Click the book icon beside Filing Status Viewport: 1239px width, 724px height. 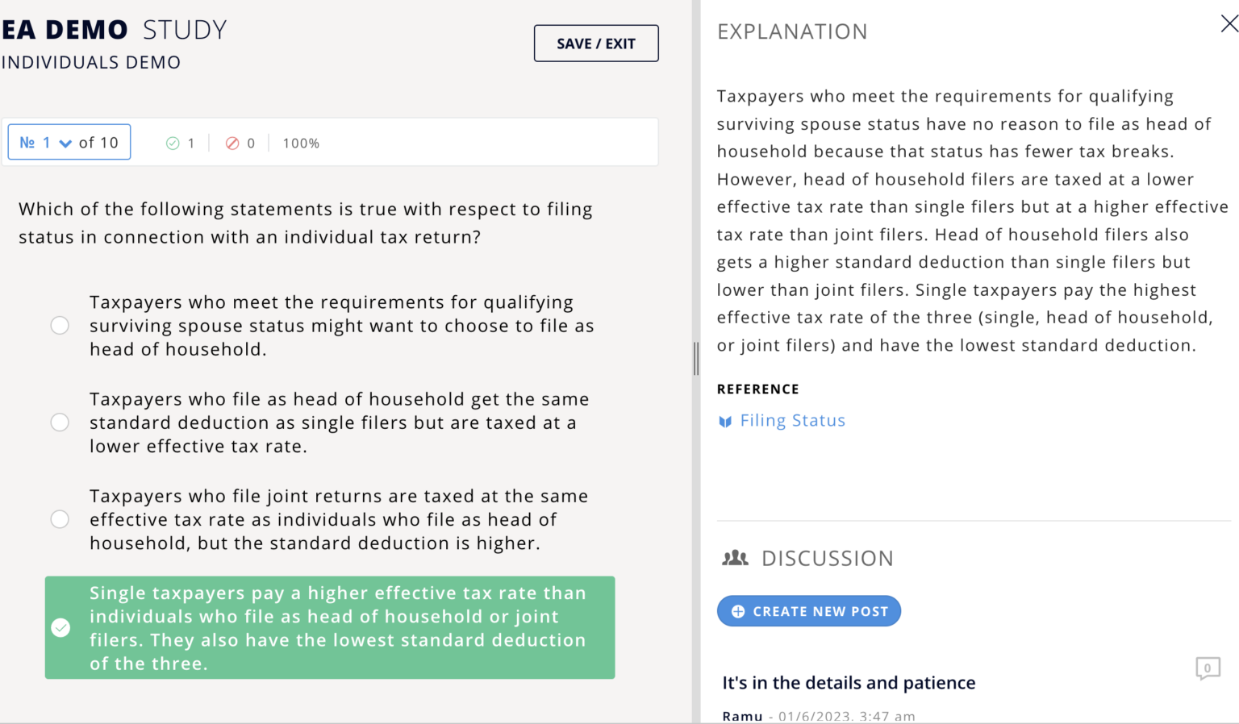[724, 421]
